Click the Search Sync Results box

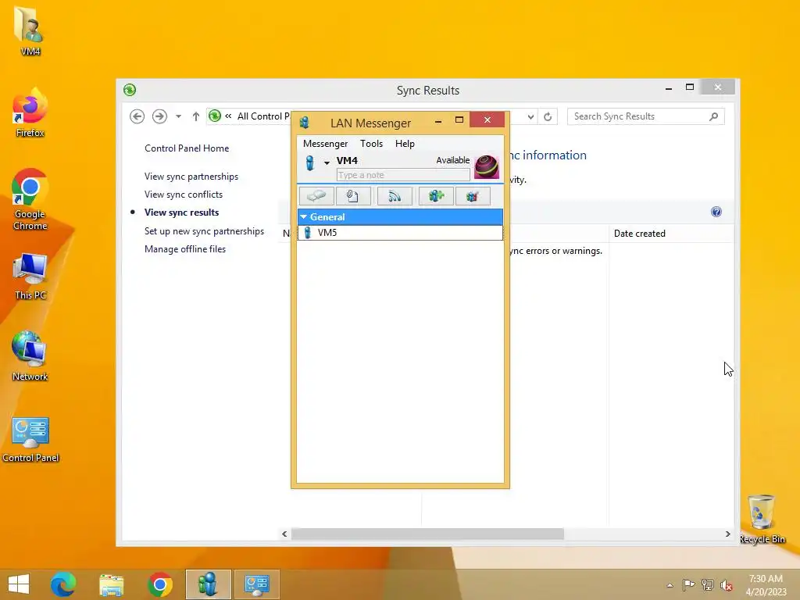coord(646,116)
